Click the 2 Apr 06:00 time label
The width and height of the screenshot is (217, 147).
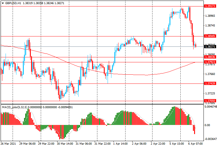click(139, 143)
